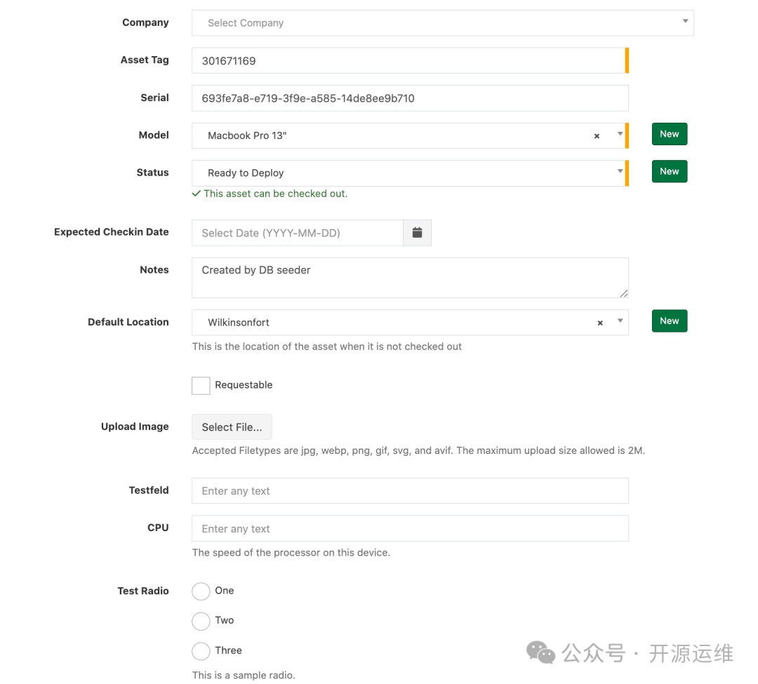758x684 pixels.
Task: Create a New default location
Action: coord(670,321)
